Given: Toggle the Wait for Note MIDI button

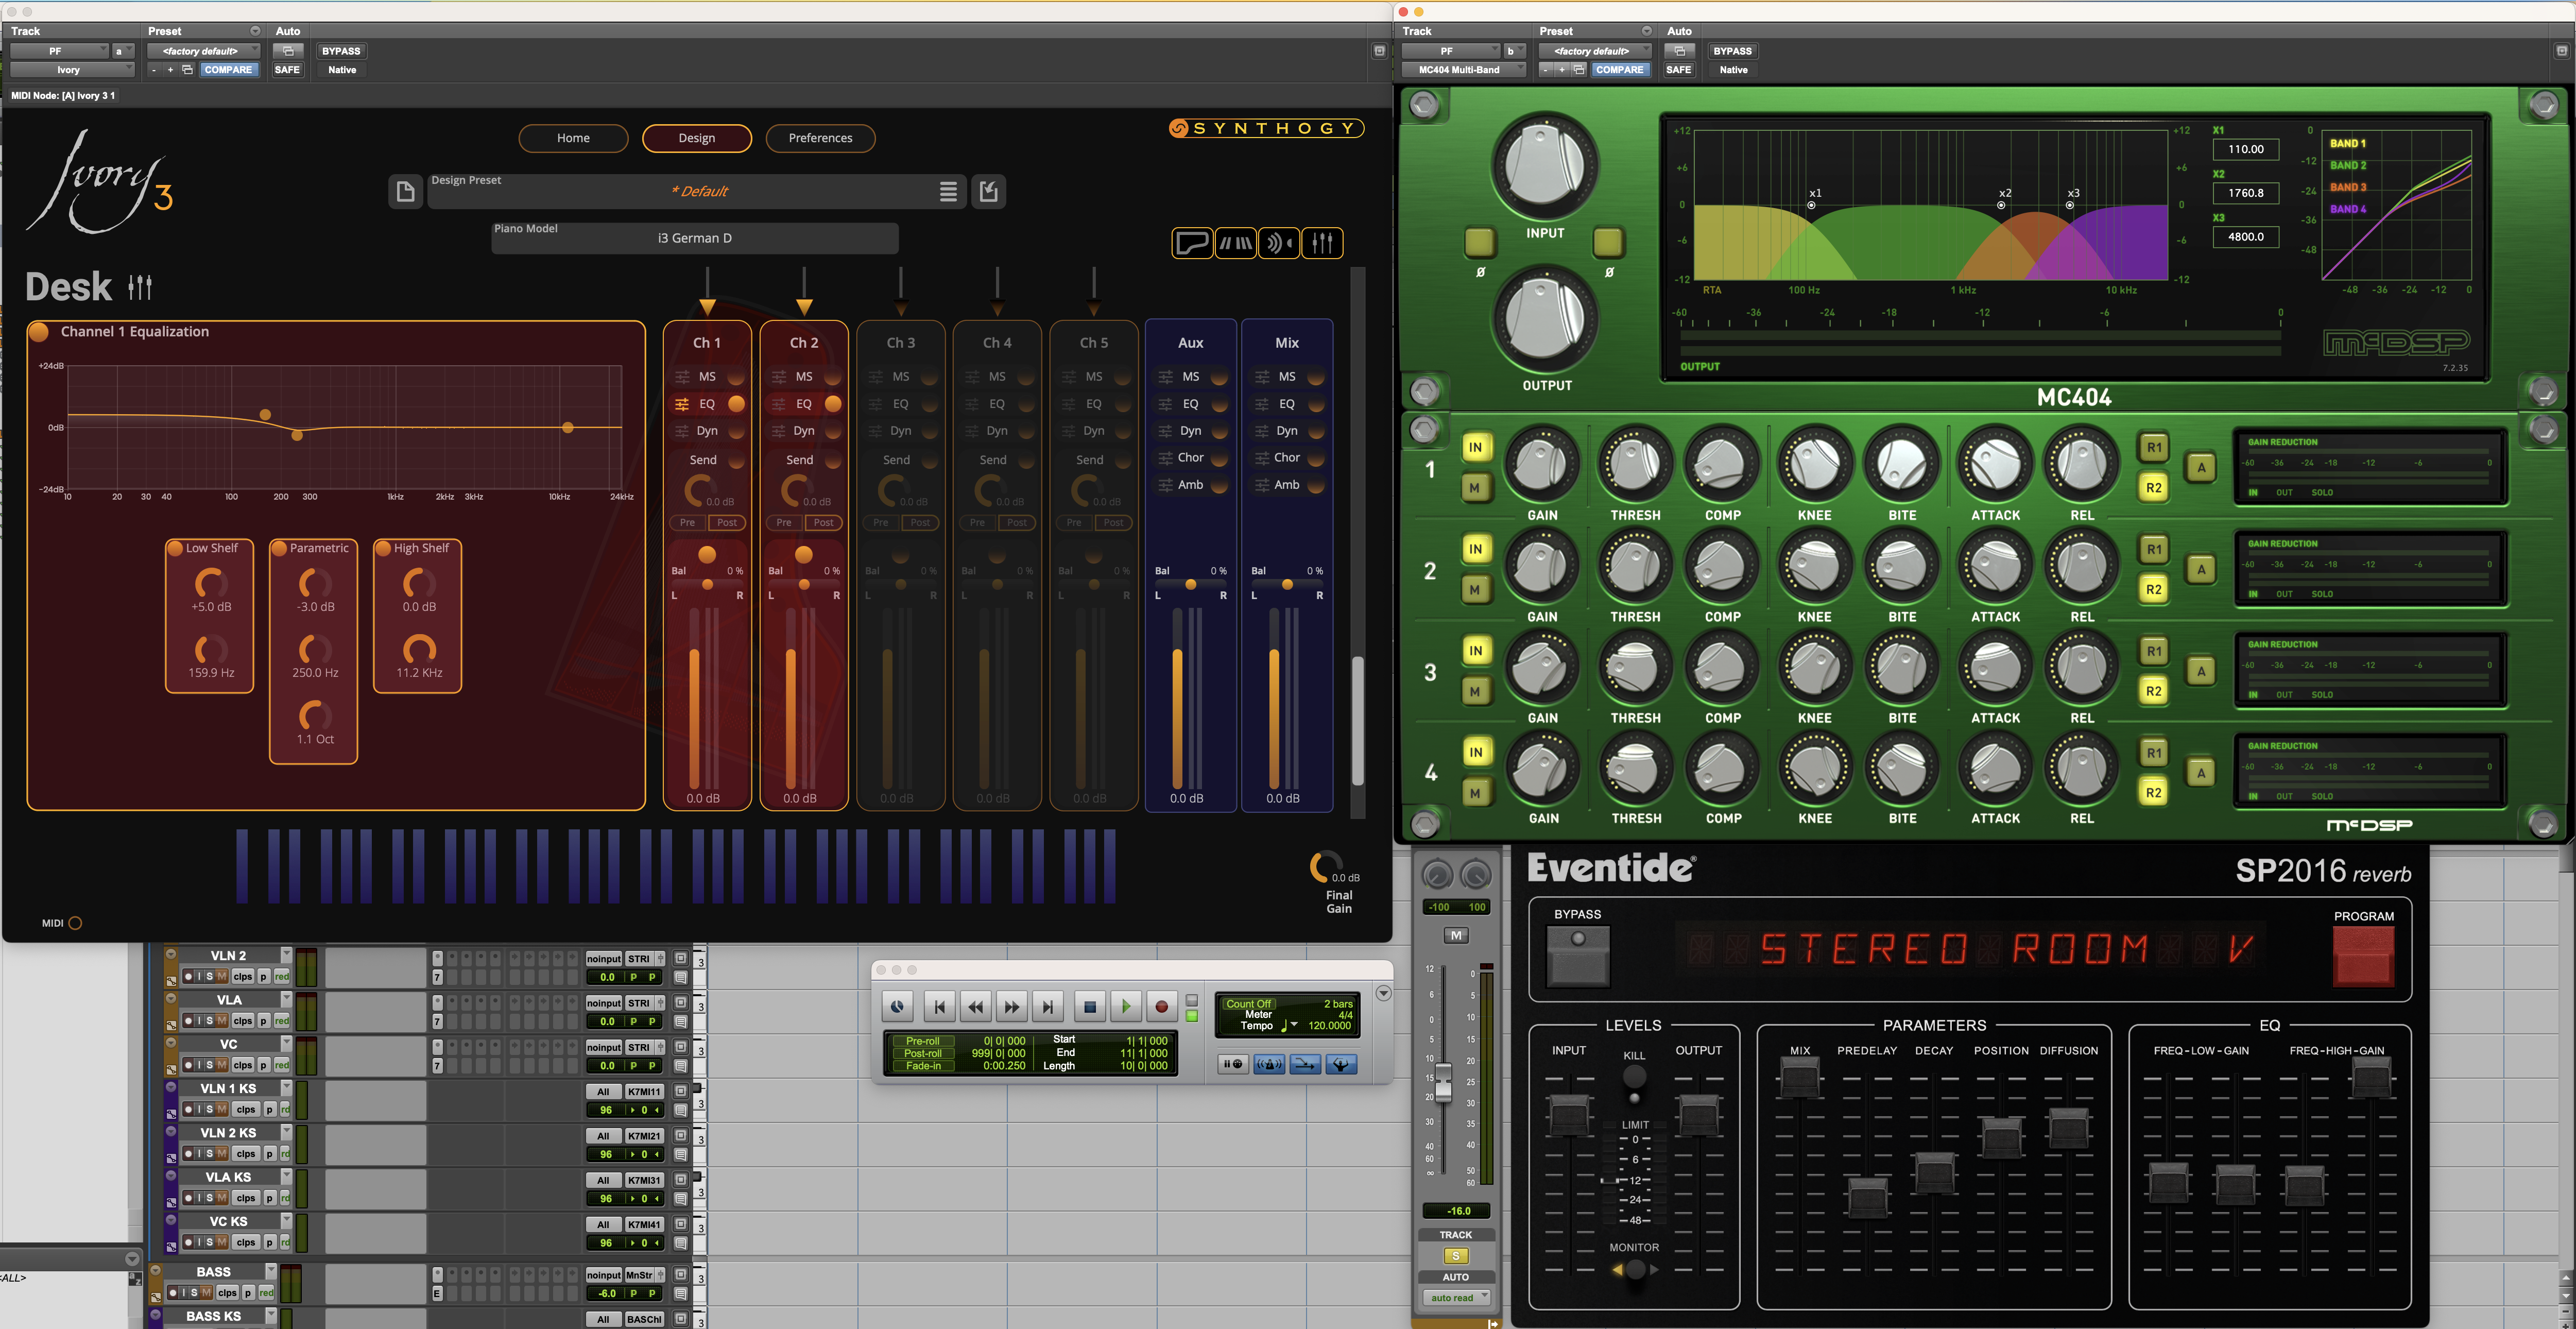Looking at the screenshot, I should (1233, 1064).
